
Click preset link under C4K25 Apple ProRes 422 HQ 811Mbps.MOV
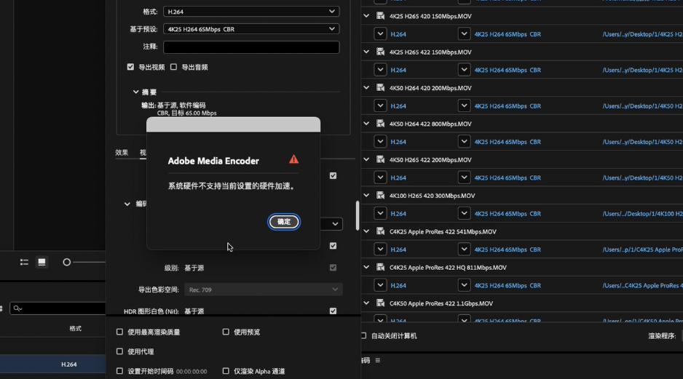click(x=508, y=286)
